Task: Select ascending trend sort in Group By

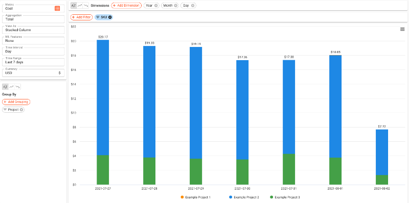Action: 11,87
